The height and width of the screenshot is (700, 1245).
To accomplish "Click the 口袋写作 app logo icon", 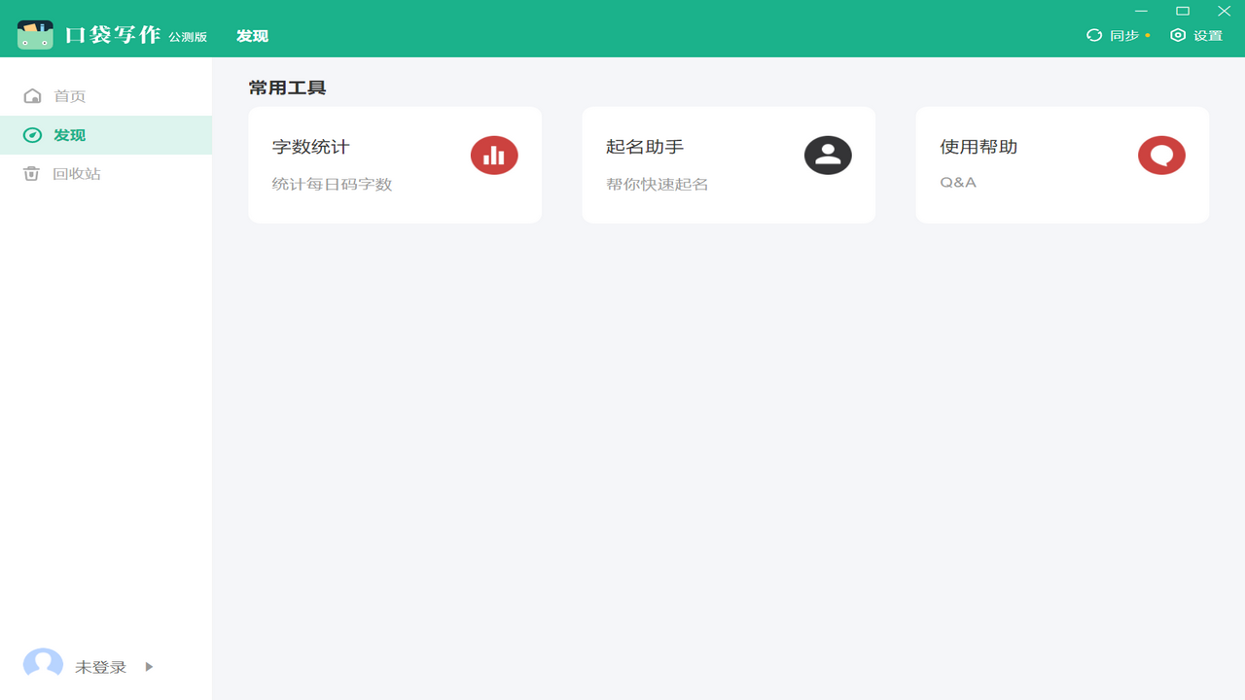I will click(35, 33).
